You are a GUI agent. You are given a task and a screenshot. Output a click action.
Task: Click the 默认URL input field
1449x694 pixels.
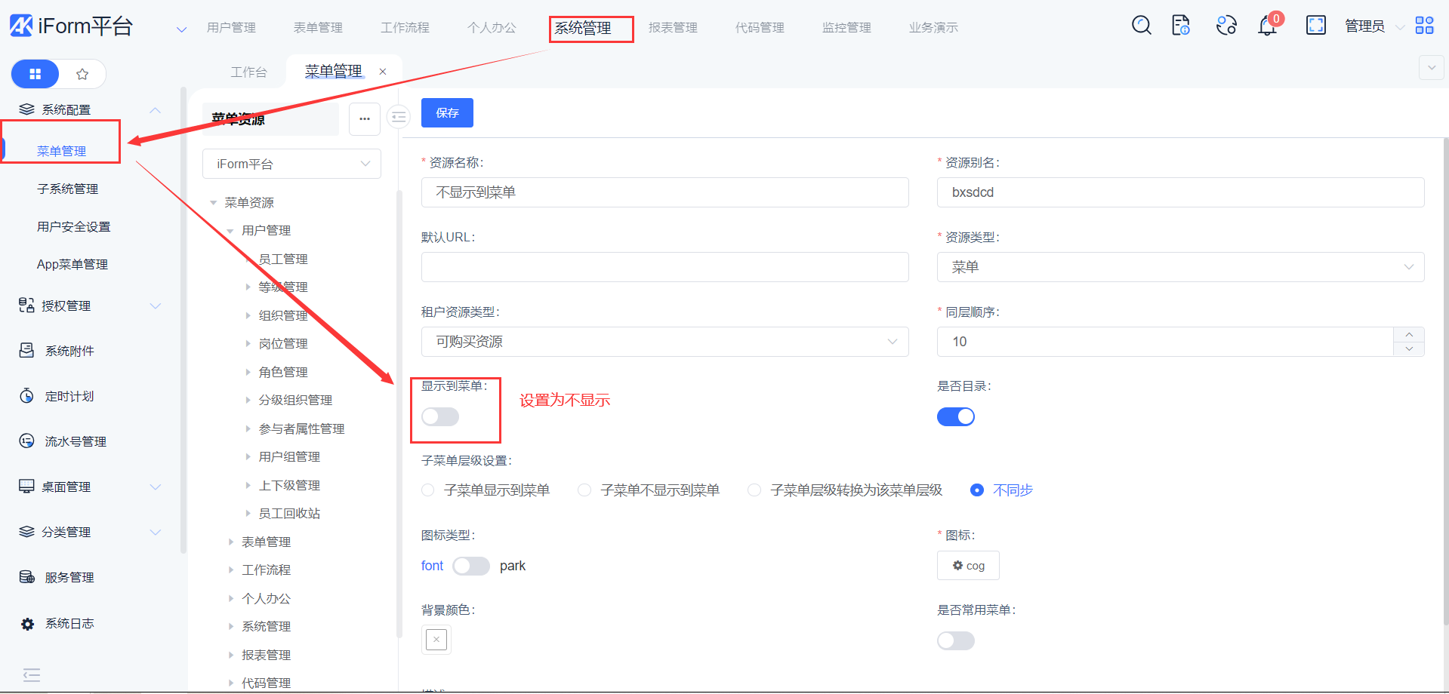tap(664, 267)
